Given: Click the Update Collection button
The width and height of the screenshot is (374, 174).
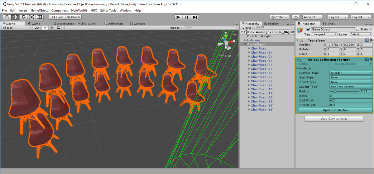Looking at the screenshot, I should [x=335, y=110].
